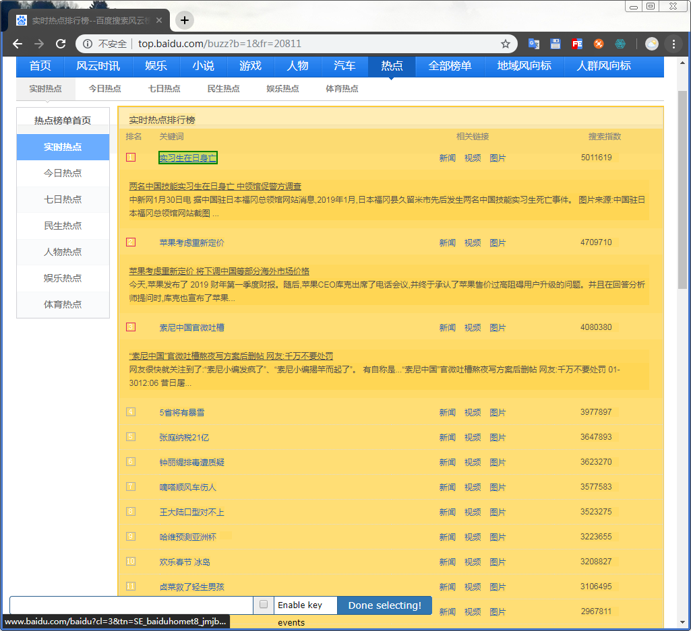Click rank 3 badge icon
This screenshot has height=631, width=691.
[131, 327]
